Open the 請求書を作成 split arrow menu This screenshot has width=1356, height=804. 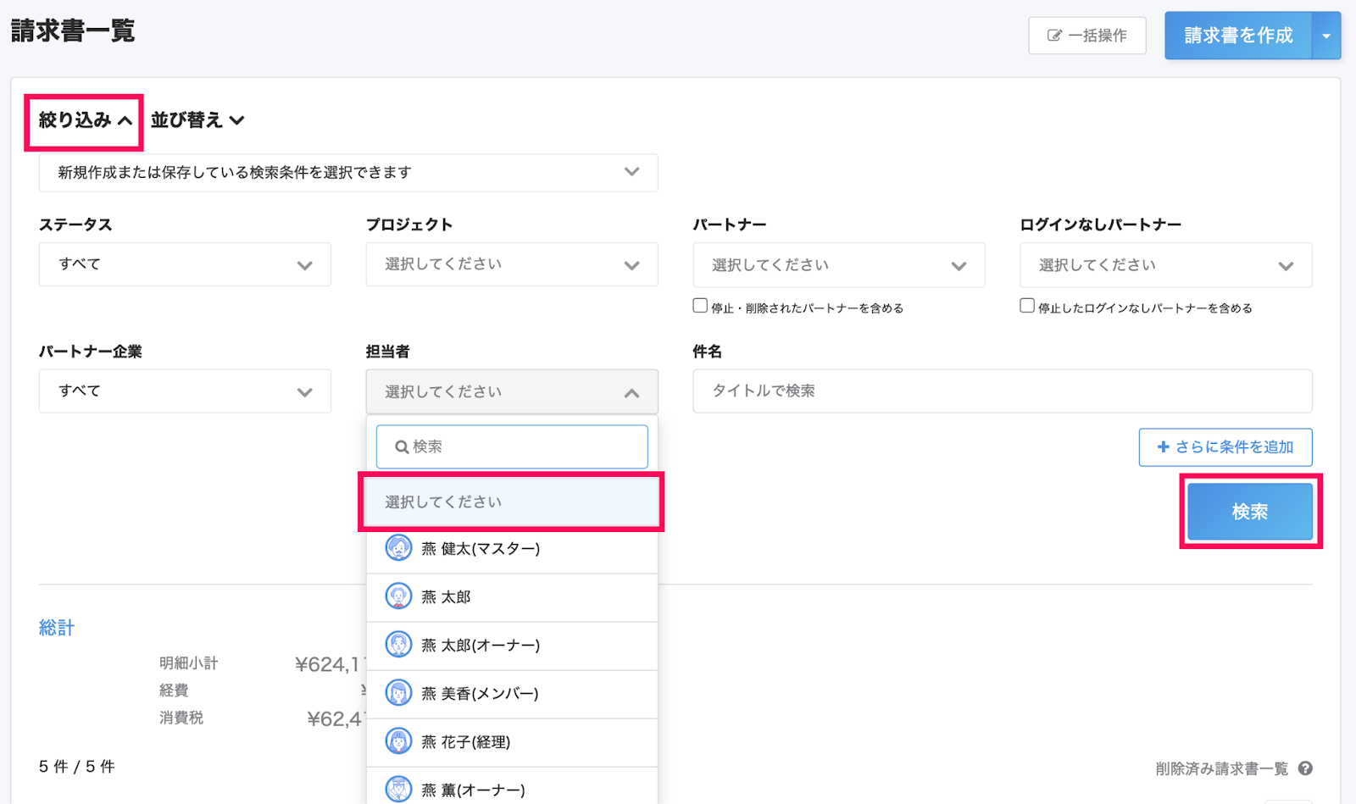click(1326, 36)
